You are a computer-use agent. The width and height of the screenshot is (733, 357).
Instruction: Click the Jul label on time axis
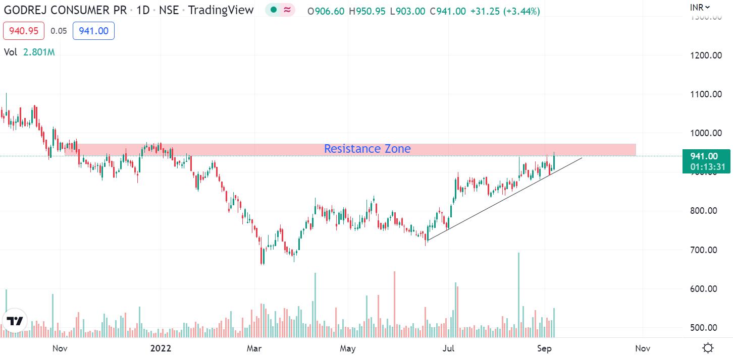click(x=448, y=348)
